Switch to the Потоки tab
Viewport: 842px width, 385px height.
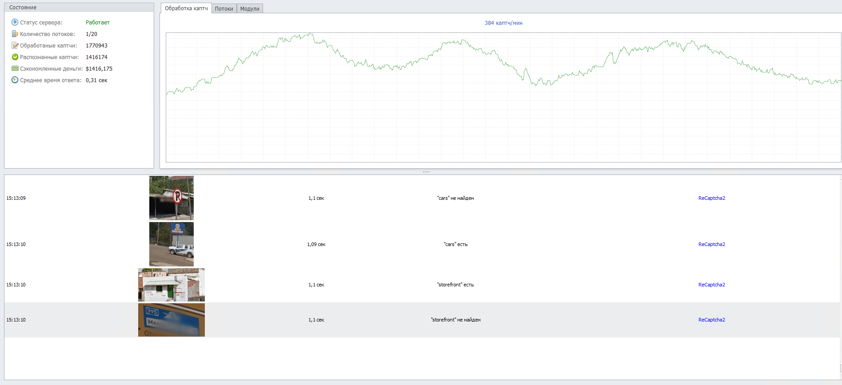tap(224, 8)
